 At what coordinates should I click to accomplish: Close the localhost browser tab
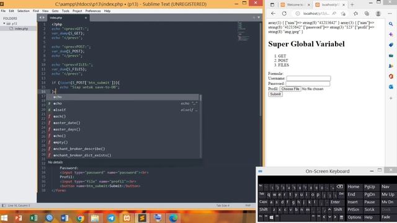coord(344,4)
